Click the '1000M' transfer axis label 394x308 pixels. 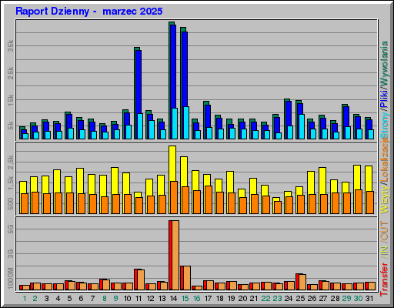pos(10,278)
